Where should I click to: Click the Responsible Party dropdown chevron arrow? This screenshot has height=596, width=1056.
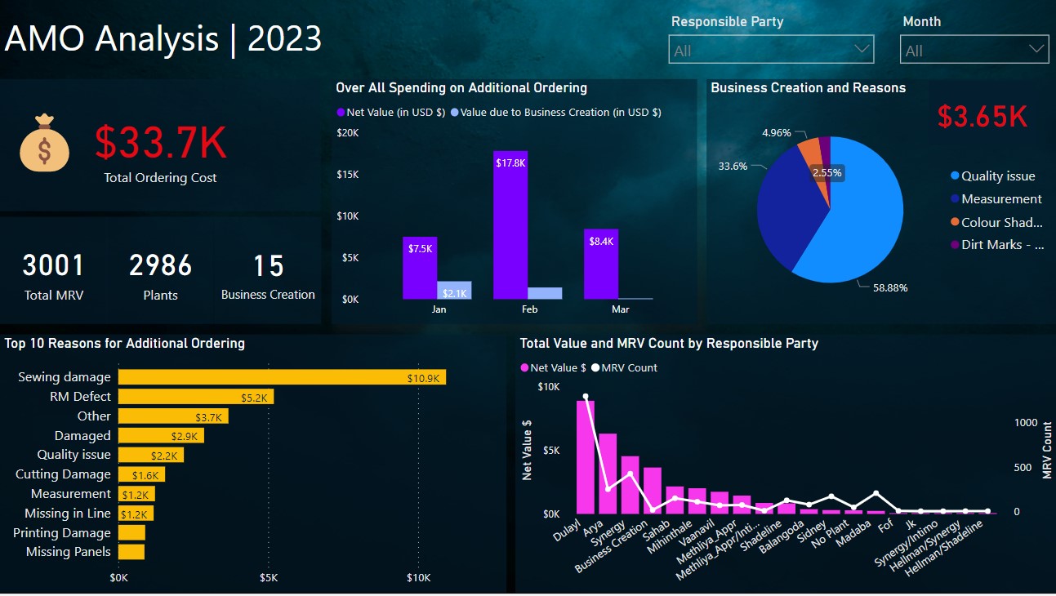(862, 50)
